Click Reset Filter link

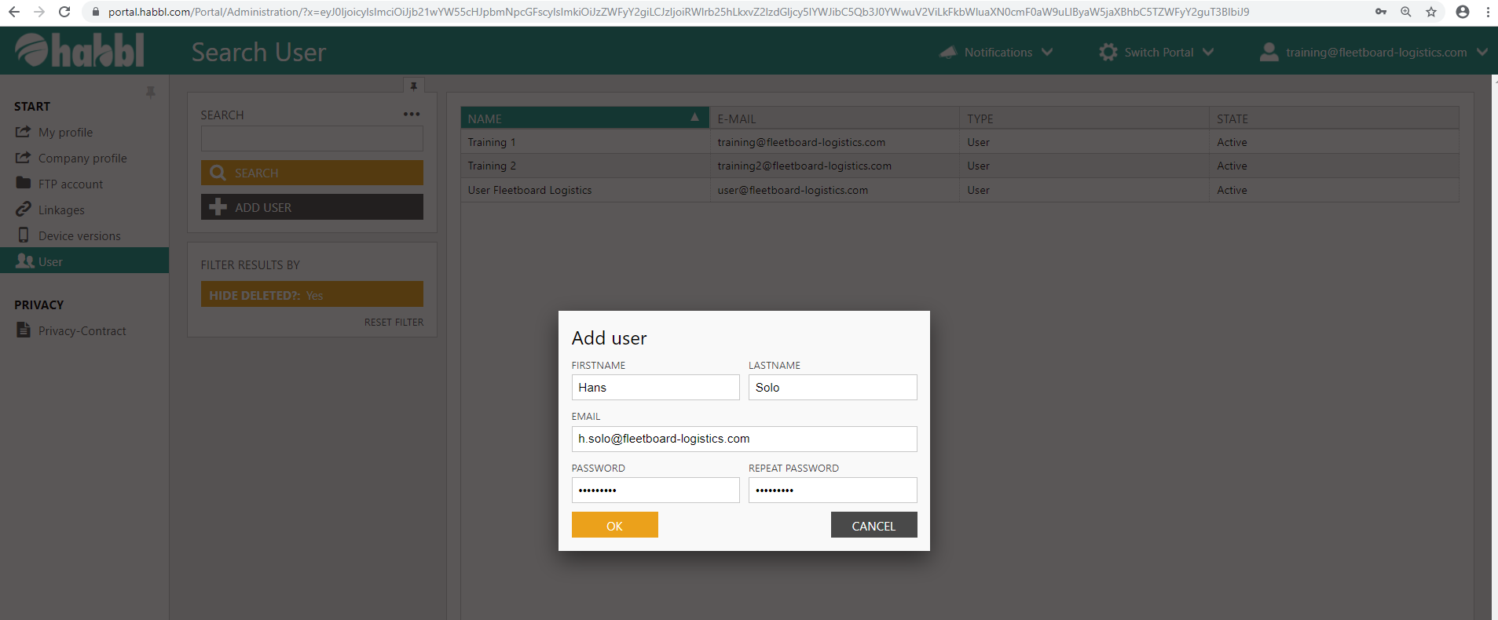[394, 323]
